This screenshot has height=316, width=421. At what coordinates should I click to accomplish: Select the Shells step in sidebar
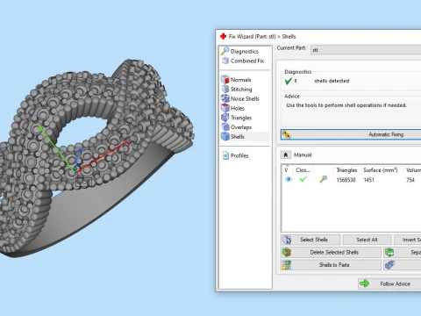(245, 137)
